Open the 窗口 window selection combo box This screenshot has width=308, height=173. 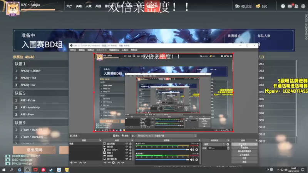167,136
